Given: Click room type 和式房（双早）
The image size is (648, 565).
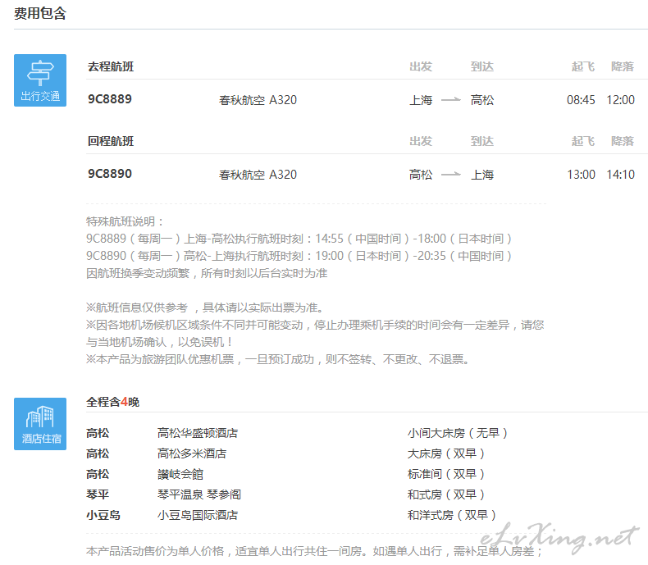Looking at the screenshot, I should [x=446, y=494].
